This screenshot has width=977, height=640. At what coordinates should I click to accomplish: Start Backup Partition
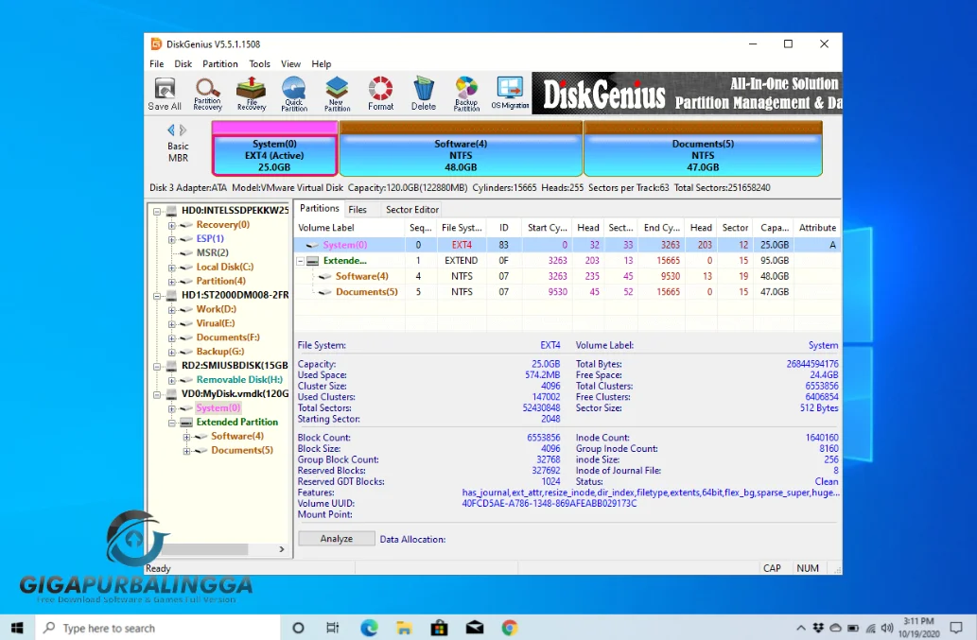[466, 92]
